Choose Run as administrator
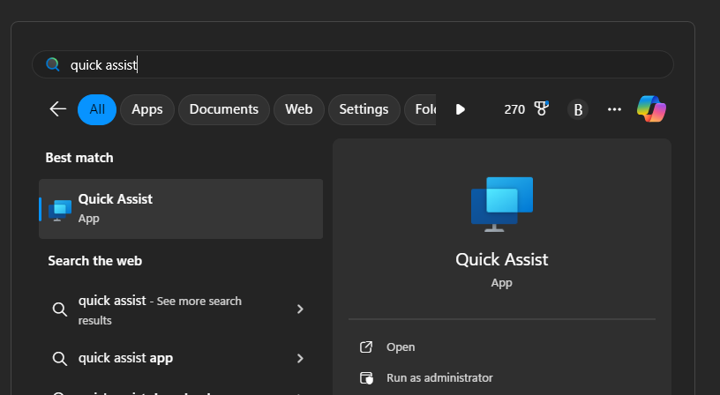This screenshot has height=395, width=720. point(439,377)
